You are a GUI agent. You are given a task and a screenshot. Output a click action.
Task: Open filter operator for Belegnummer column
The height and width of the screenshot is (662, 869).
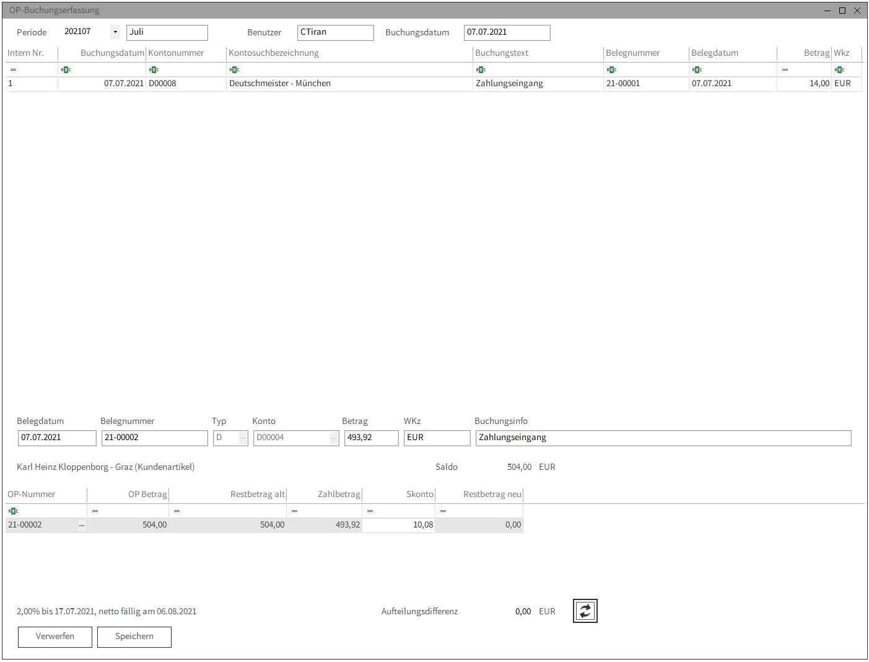611,69
